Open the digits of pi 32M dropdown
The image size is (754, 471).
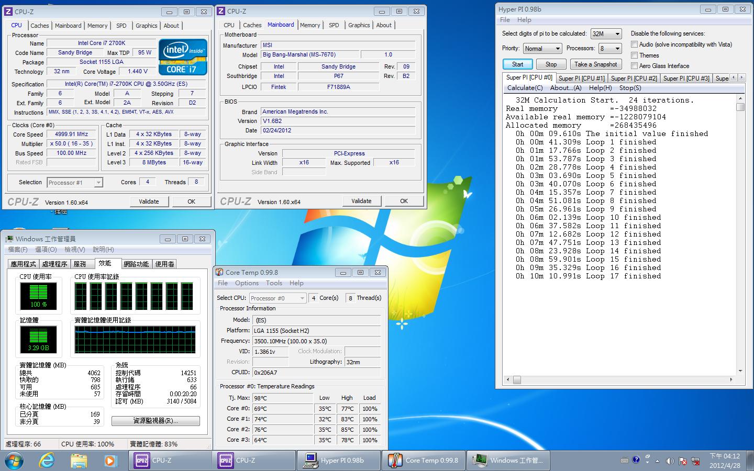606,33
